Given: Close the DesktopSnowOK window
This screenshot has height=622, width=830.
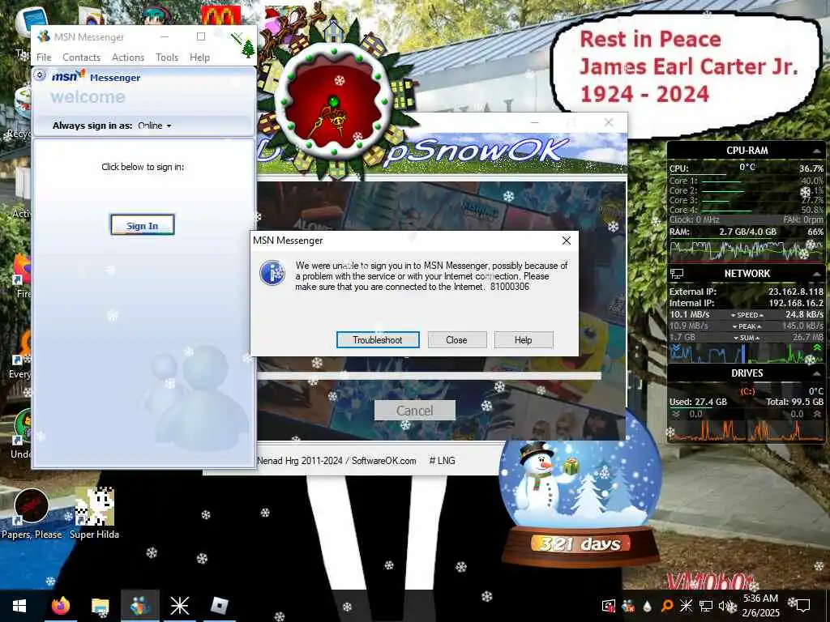Looking at the screenshot, I should pos(609,123).
